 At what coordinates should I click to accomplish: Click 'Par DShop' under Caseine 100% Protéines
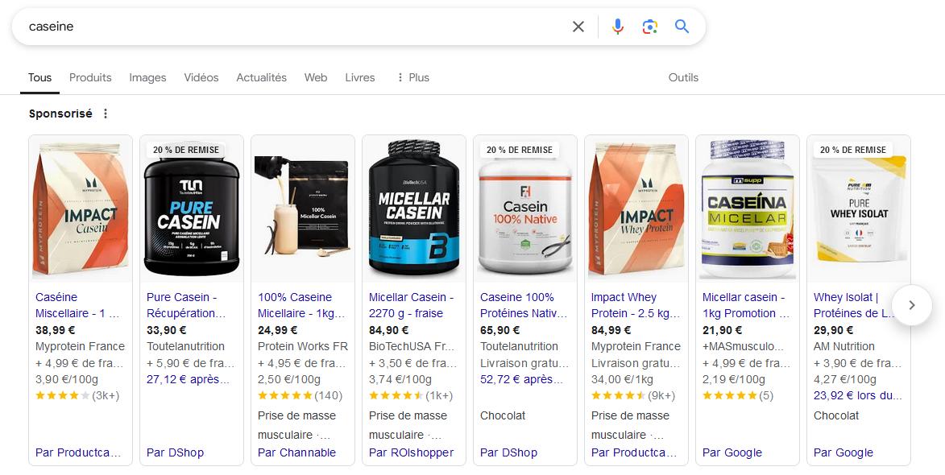tap(508, 452)
